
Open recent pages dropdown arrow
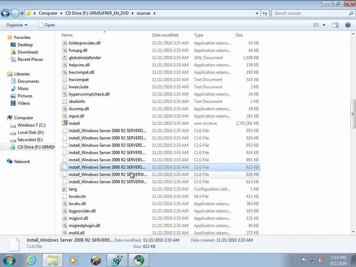tap(22, 14)
